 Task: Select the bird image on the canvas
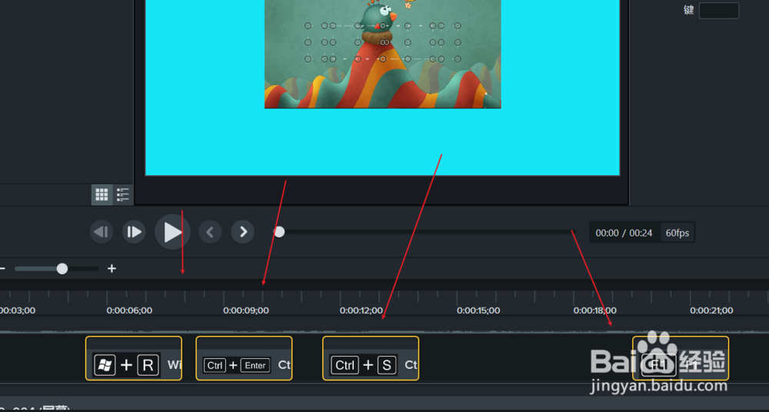coord(382,54)
